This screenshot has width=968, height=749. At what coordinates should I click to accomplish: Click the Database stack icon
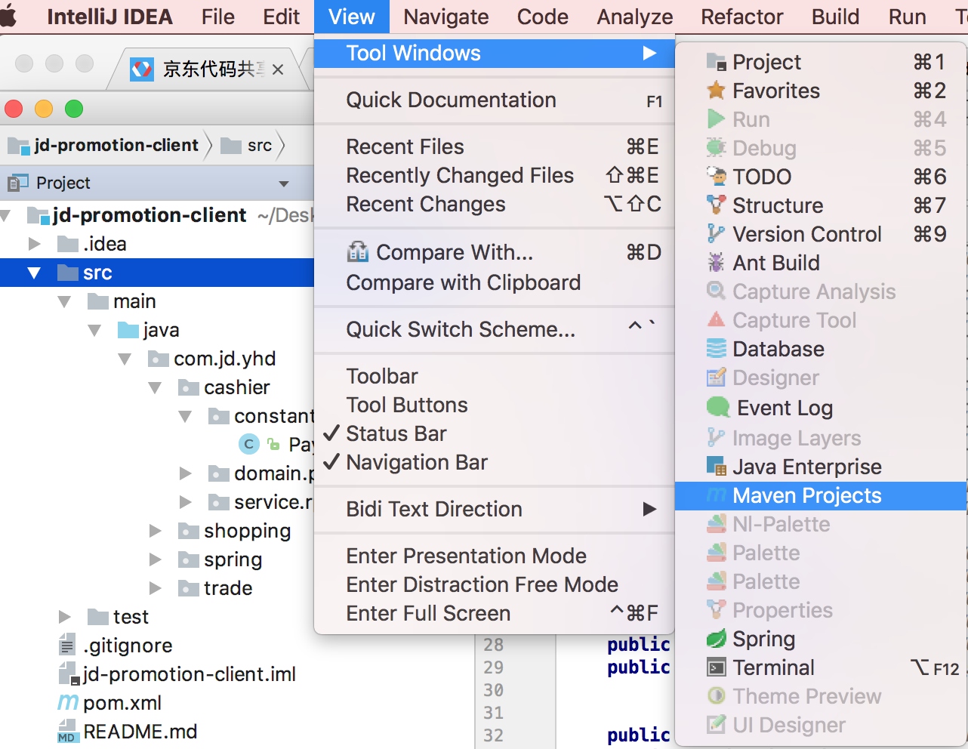tap(716, 349)
